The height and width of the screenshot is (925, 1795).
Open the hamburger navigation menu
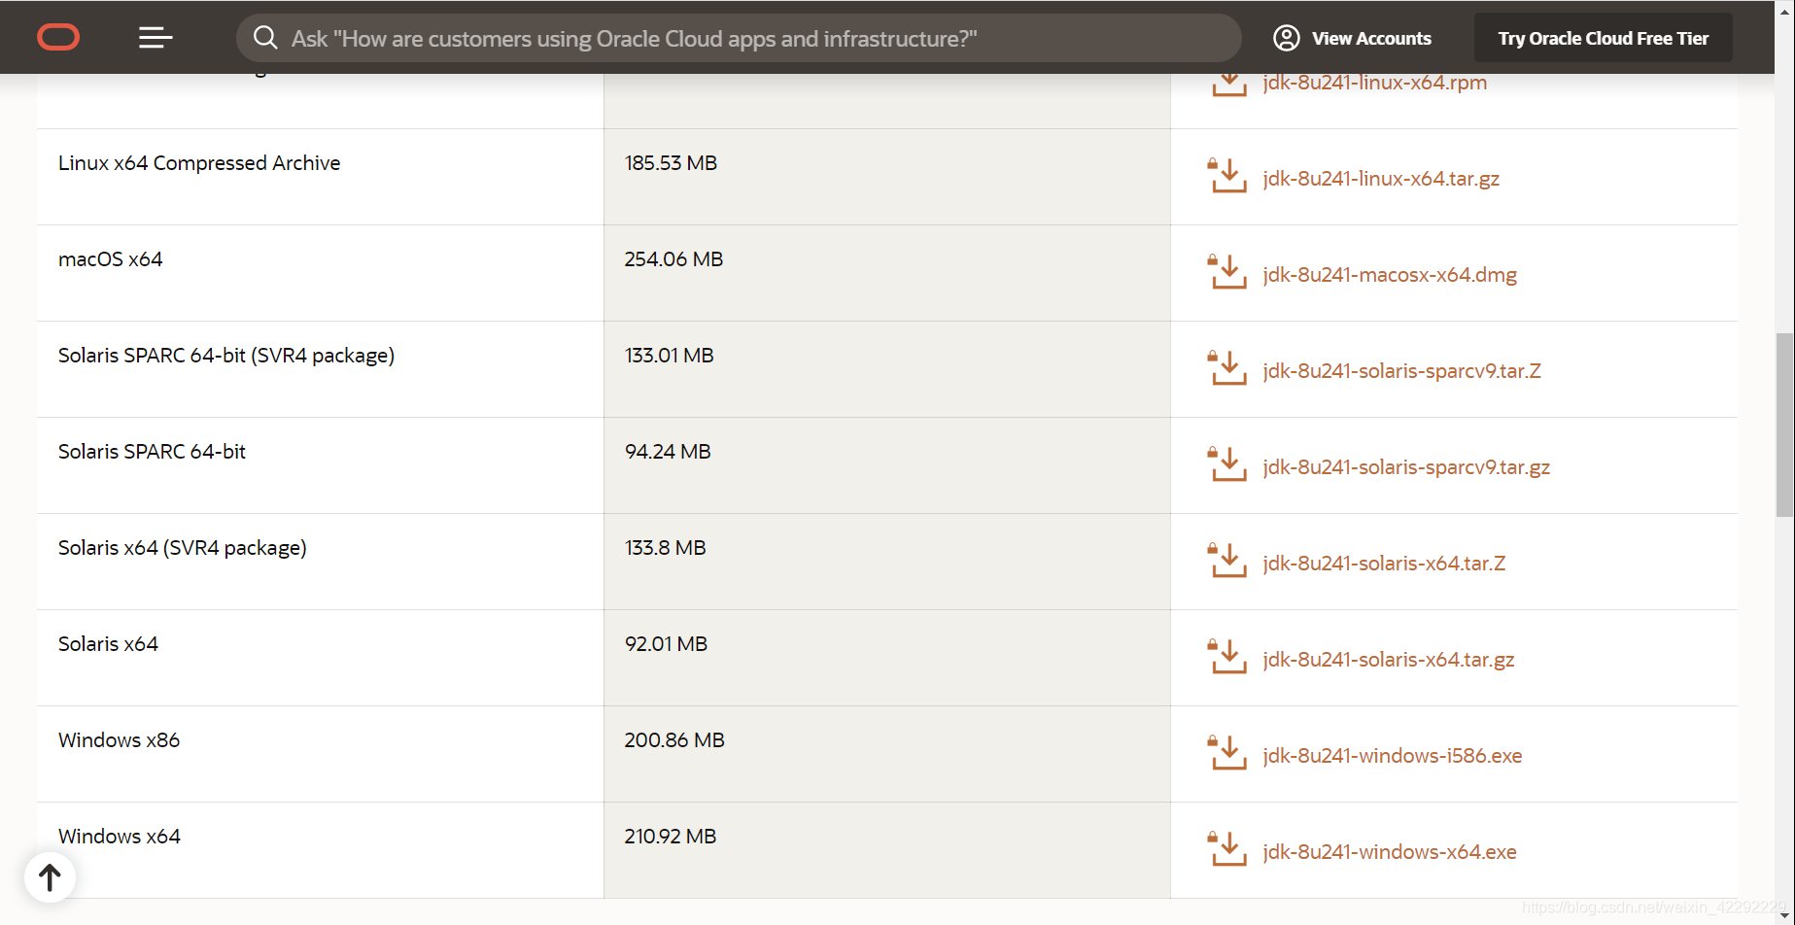coord(155,38)
